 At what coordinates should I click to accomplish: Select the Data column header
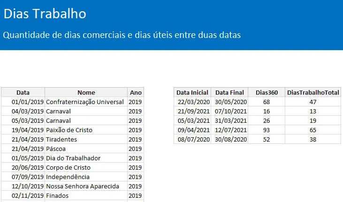tap(23, 92)
